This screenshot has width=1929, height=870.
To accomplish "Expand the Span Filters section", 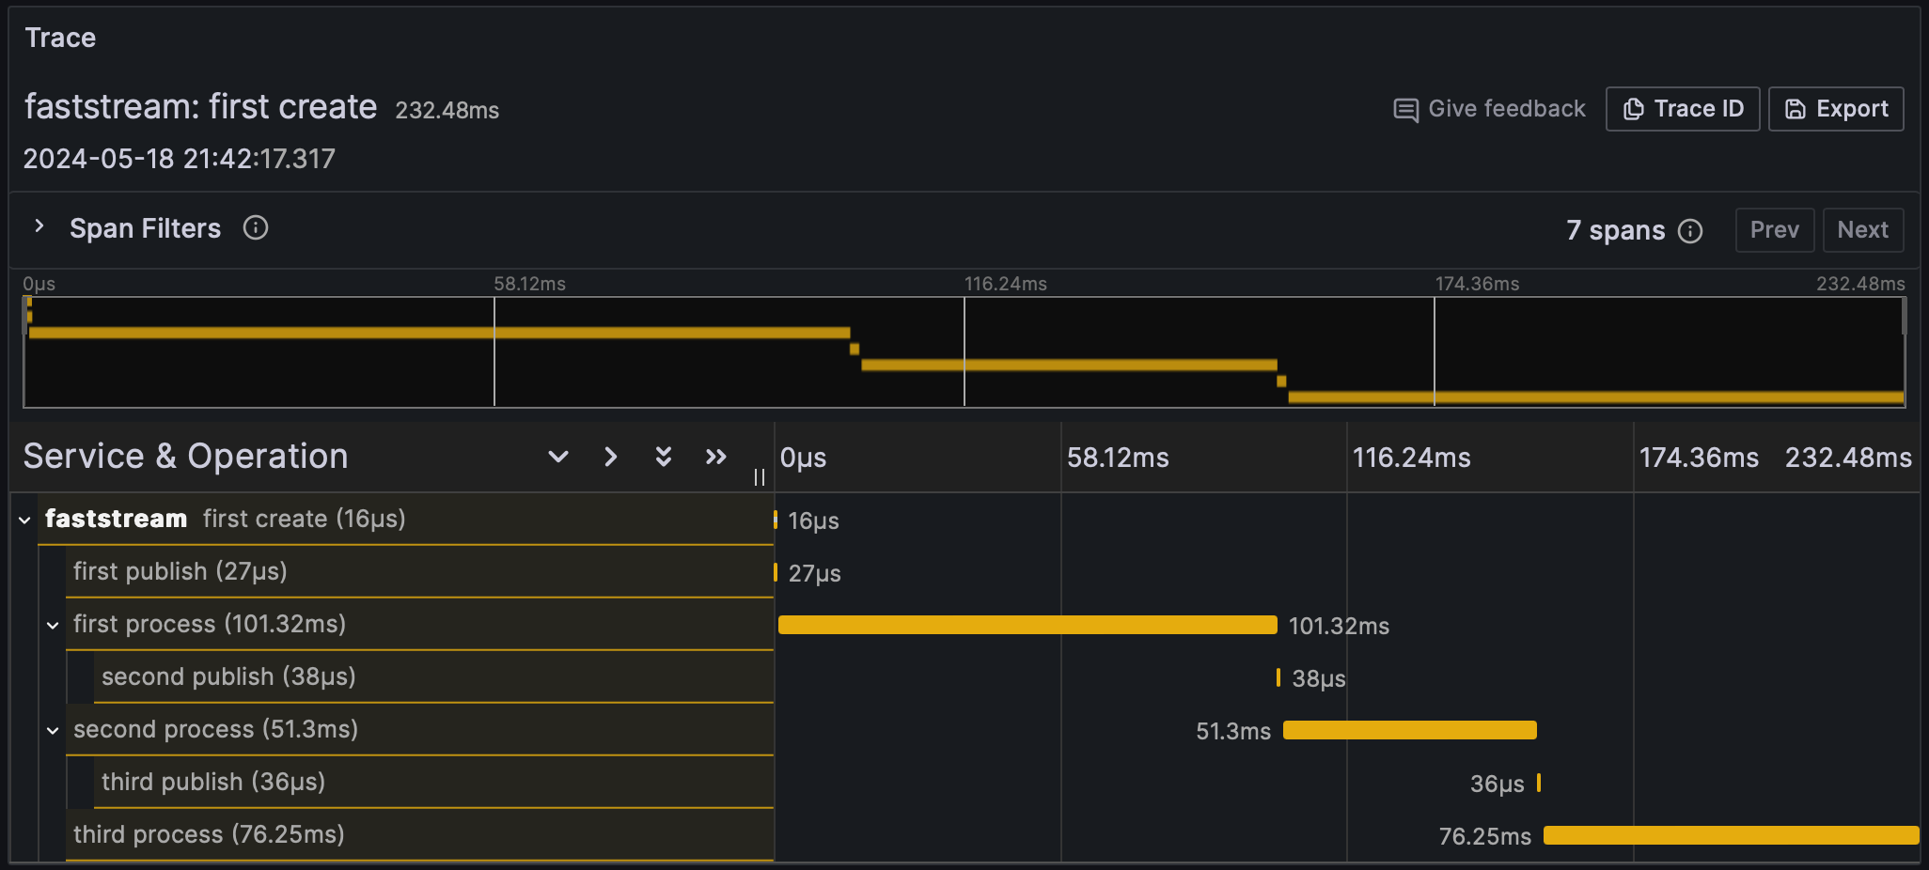I will click(x=39, y=227).
